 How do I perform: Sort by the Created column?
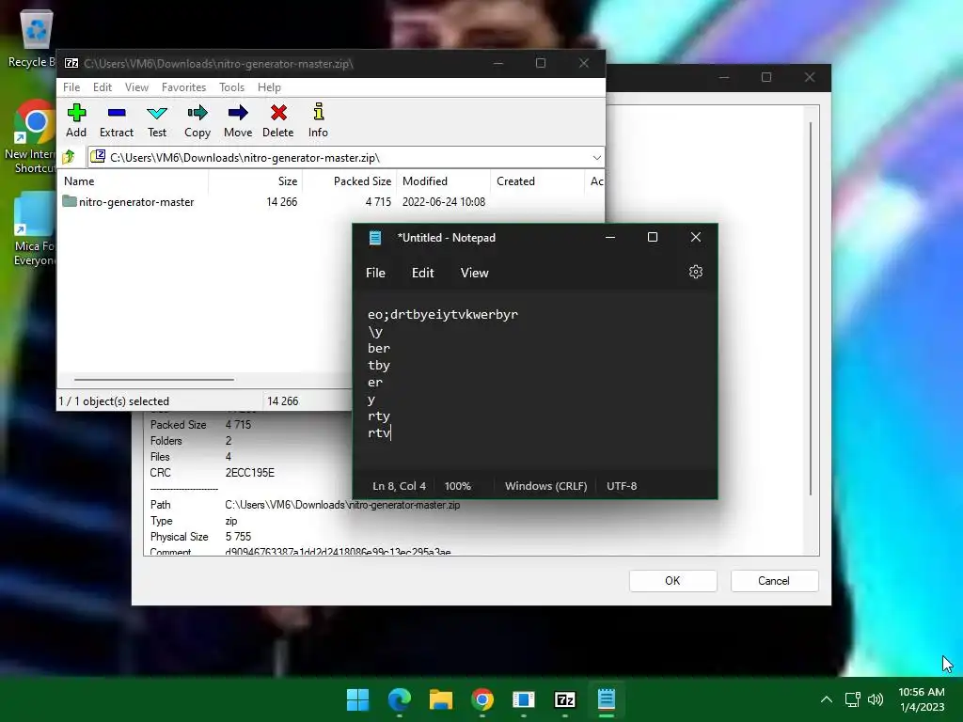pyautogui.click(x=537, y=181)
